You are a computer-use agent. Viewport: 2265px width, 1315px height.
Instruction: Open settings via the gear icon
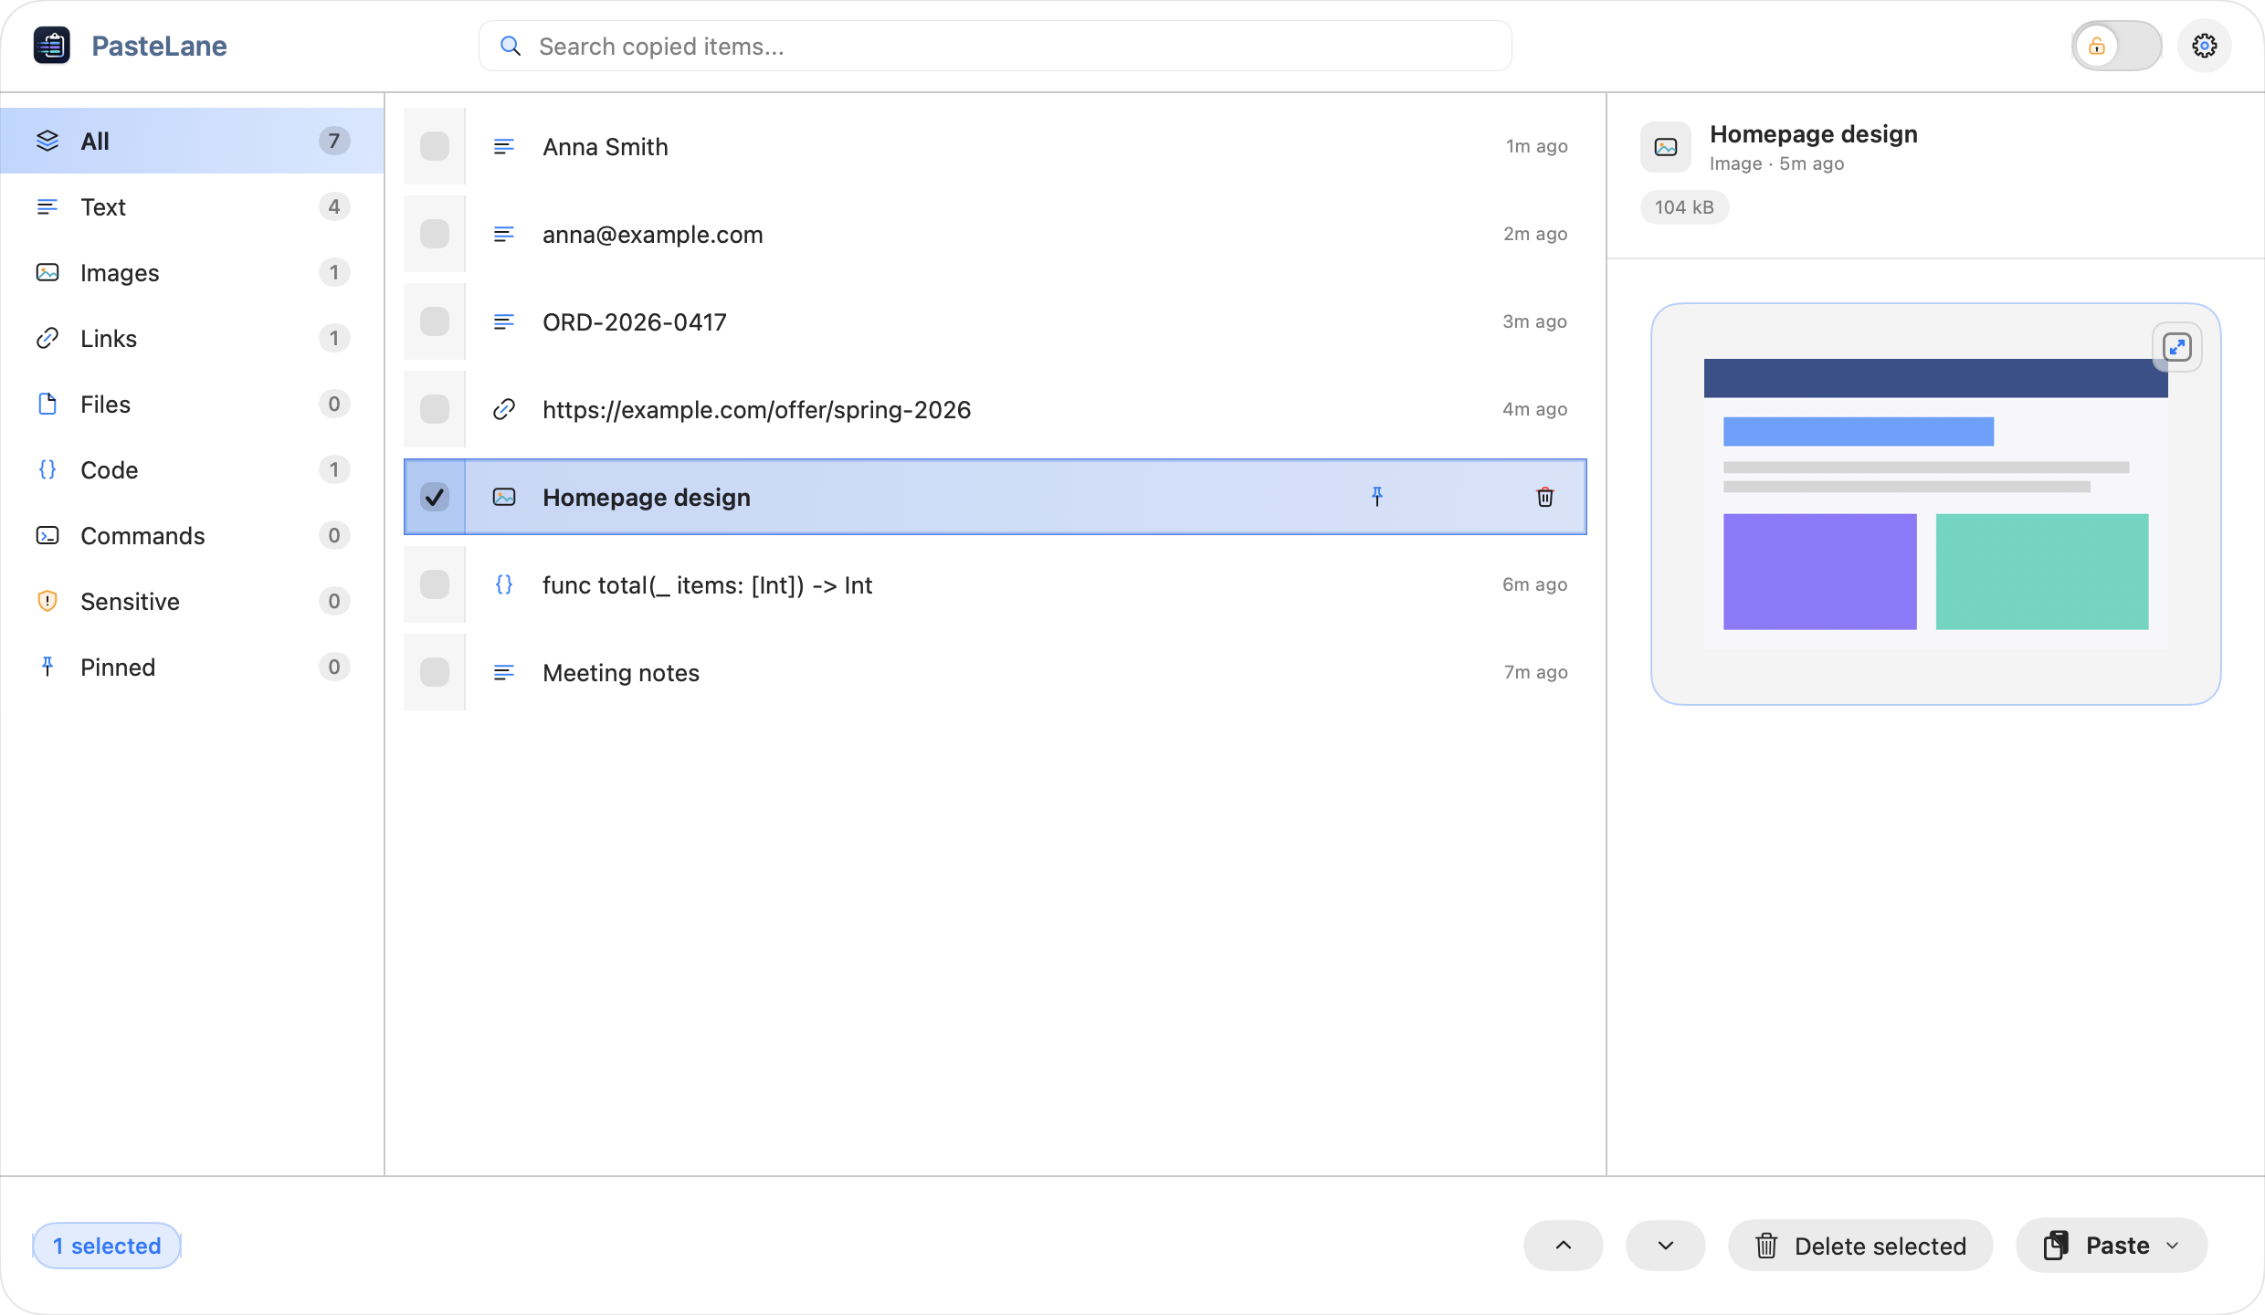click(2204, 46)
